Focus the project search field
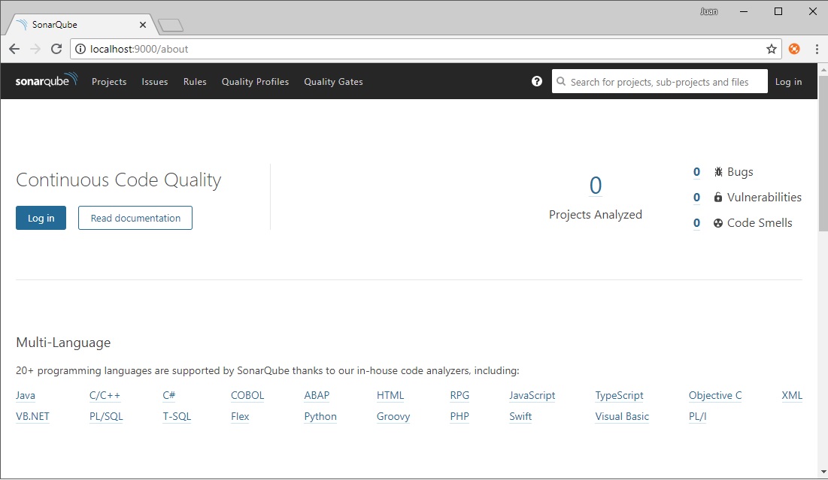 (x=660, y=82)
